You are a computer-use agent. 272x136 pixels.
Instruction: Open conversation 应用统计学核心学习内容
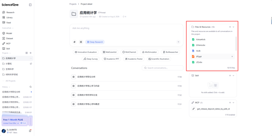[127, 86]
